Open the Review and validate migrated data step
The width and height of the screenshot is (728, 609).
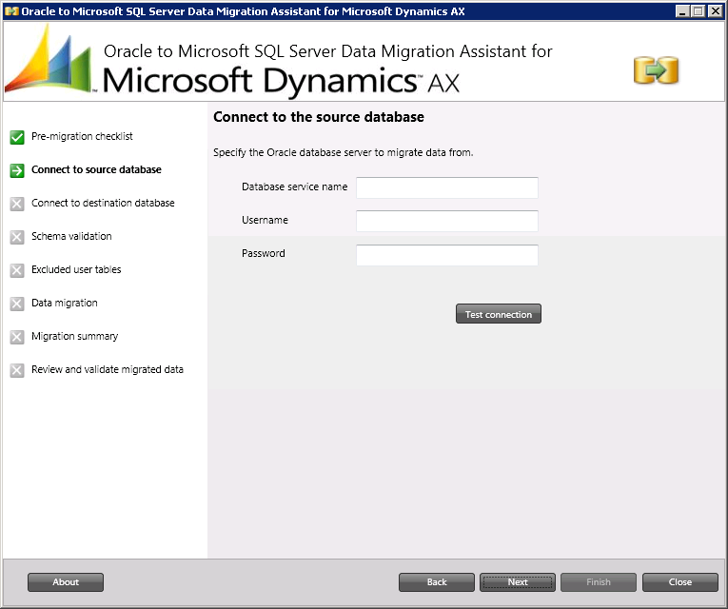click(107, 370)
